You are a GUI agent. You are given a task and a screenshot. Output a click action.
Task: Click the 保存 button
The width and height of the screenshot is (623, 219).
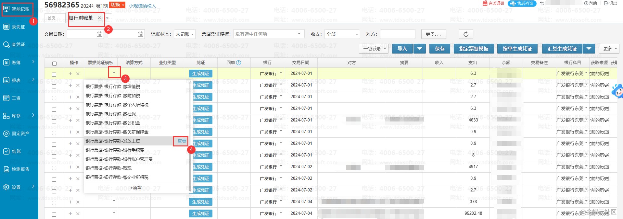(439, 49)
